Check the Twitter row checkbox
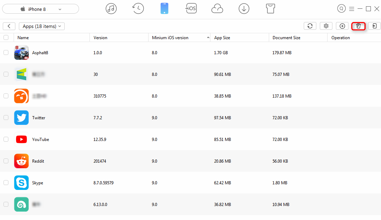The image size is (381, 220). pyautogui.click(x=6, y=118)
